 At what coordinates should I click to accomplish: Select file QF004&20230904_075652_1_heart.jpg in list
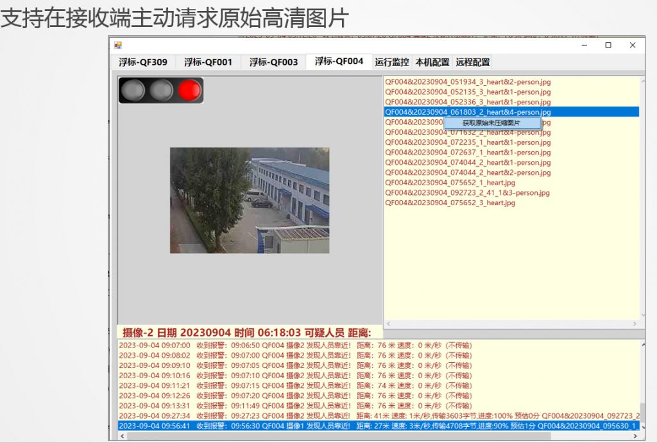click(450, 183)
